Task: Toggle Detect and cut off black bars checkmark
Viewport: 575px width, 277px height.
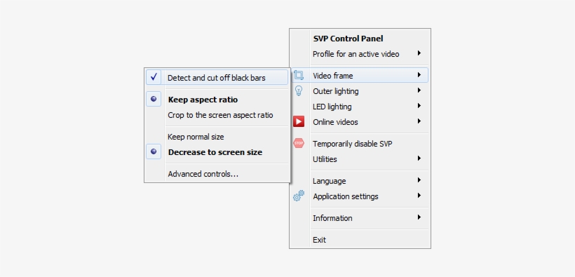Action: click(154, 77)
